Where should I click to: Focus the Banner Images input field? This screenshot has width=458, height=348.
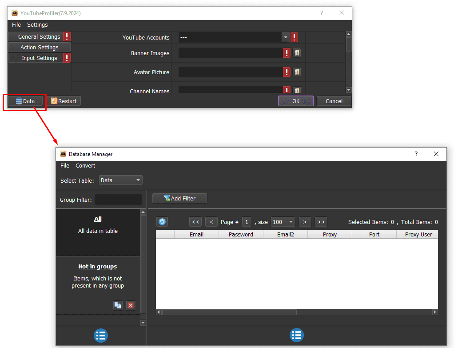[231, 53]
